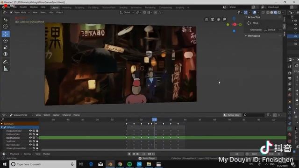Select the Move tool in toolbar
Screen dimensions: 299x168
click(6, 34)
